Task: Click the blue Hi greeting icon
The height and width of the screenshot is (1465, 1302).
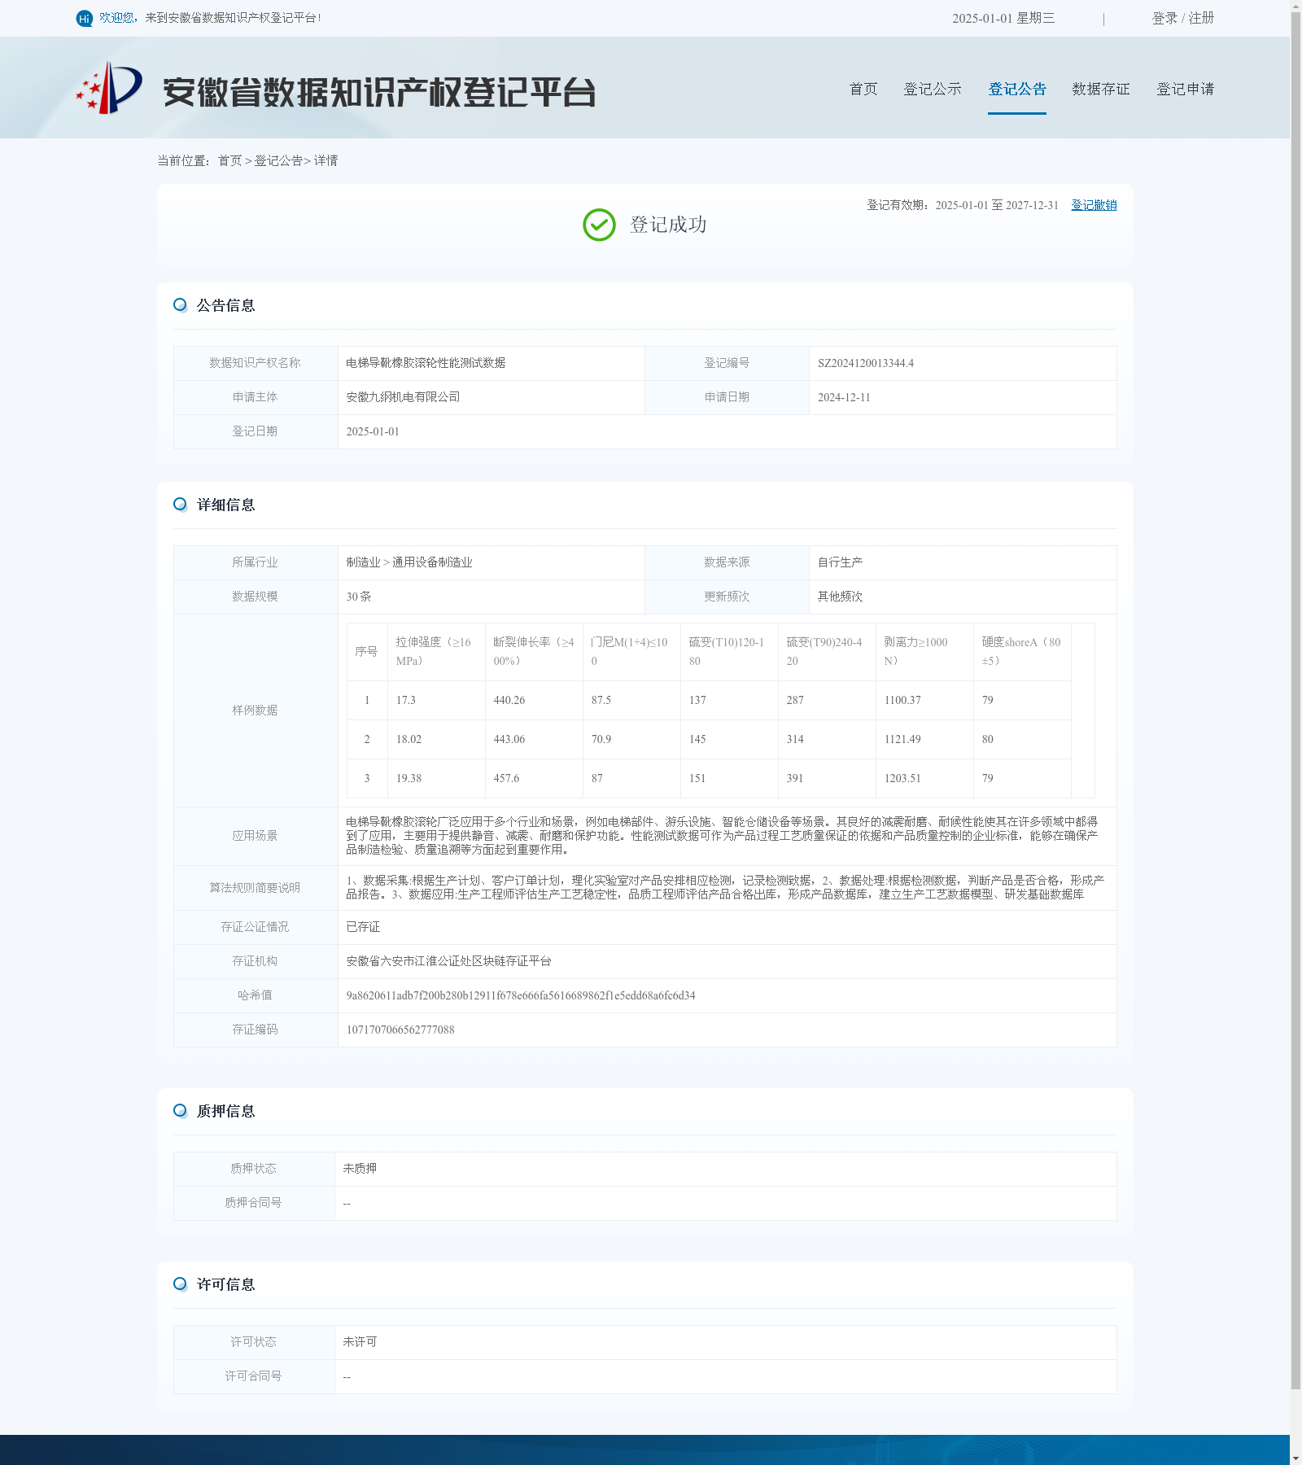Action: click(85, 18)
